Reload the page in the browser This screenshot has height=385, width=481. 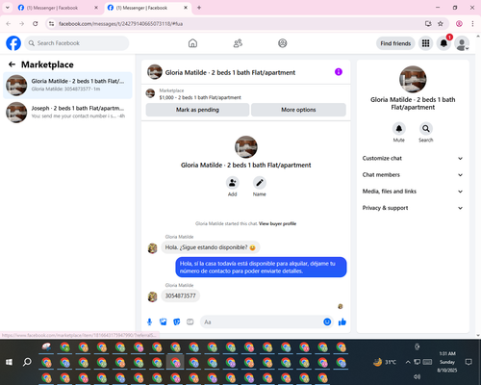[36, 24]
